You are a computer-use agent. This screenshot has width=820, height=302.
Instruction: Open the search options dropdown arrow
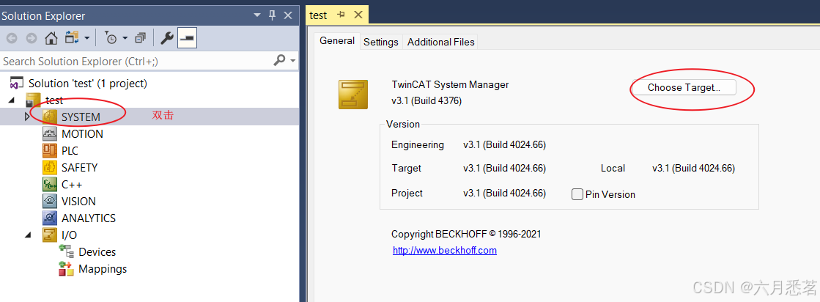coord(293,62)
